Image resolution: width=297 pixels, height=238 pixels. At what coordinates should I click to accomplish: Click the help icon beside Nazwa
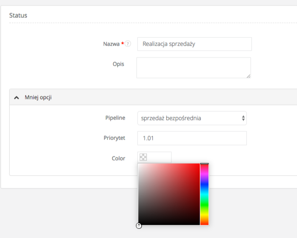pos(128,44)
